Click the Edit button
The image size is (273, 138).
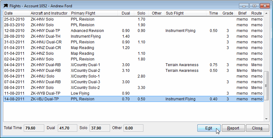[x=209, y=128]
